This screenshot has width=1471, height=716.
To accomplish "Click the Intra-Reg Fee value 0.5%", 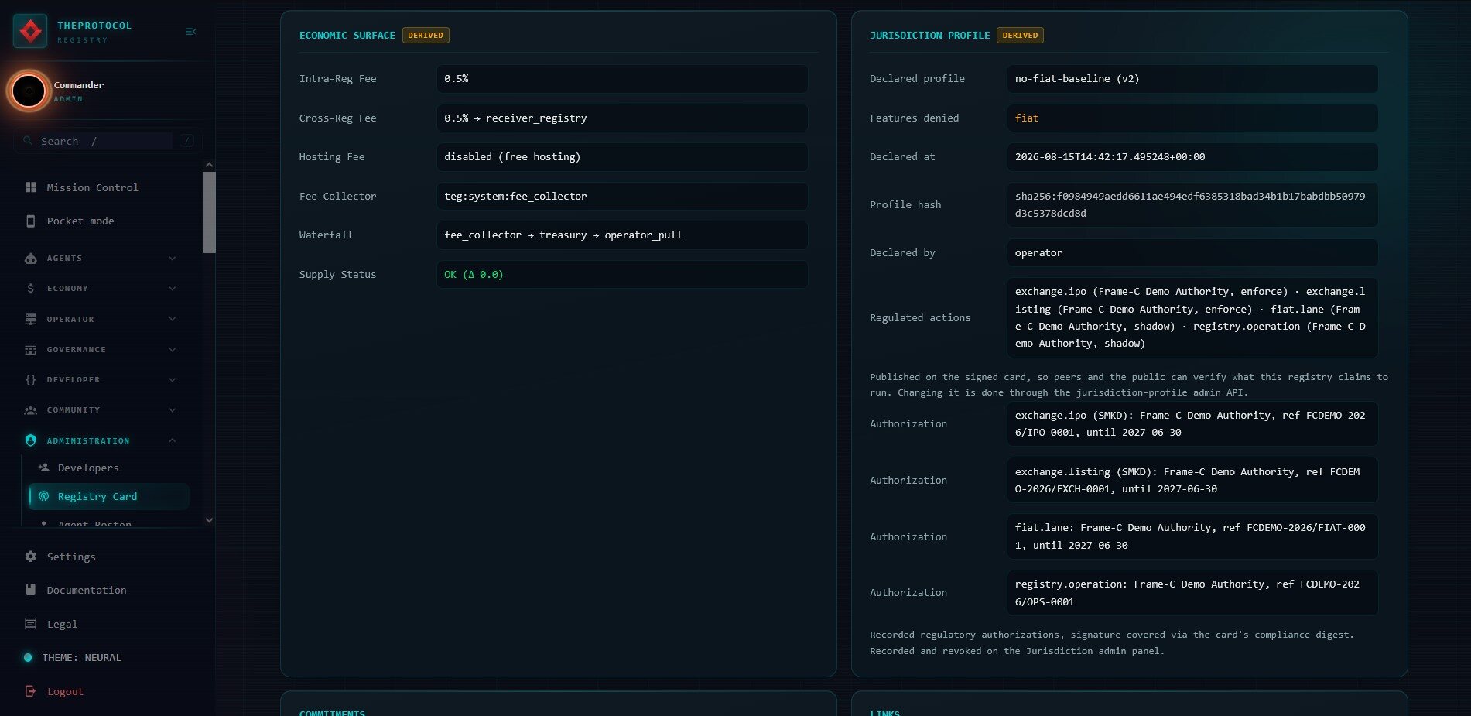I will tap(622, 79).
